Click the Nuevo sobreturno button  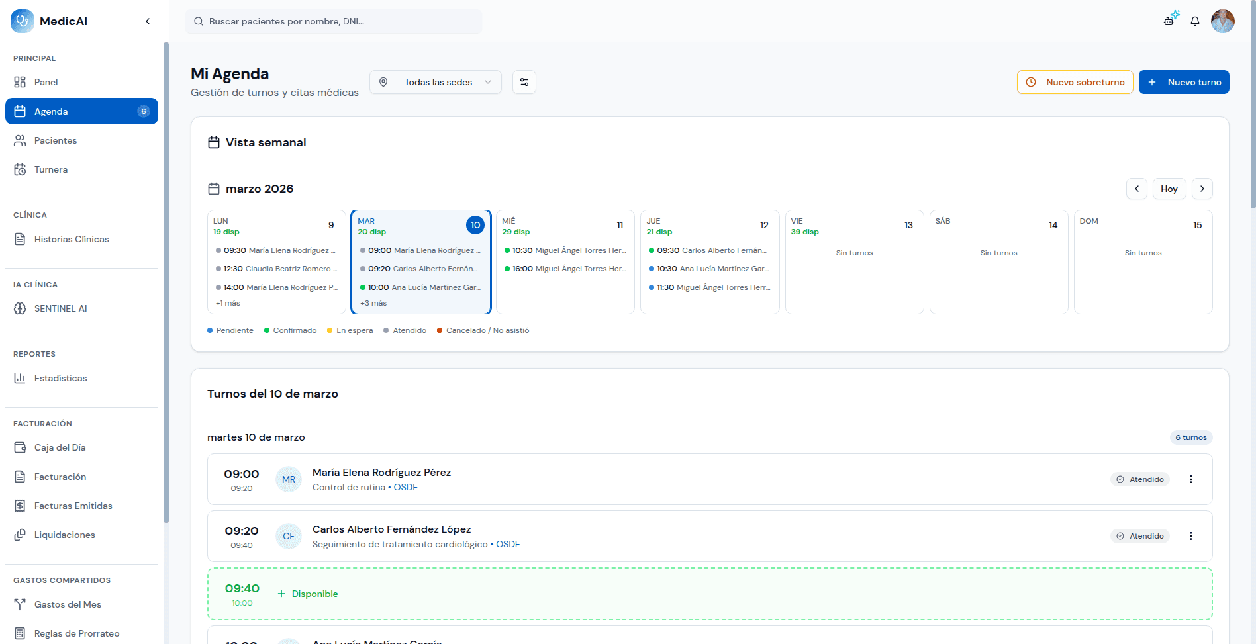point(1075,82)
